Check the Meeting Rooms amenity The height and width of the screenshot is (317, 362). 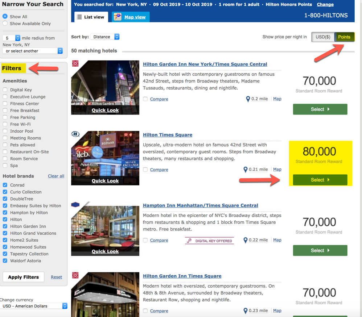[x=5, y=138]
